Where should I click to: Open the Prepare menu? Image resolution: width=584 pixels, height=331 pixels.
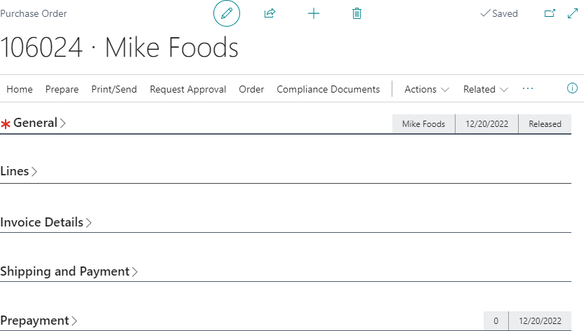(x=62, y=89)
